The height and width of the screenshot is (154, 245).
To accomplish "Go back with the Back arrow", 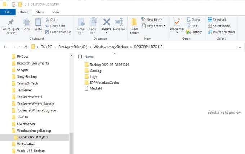I will click(5, 47).
